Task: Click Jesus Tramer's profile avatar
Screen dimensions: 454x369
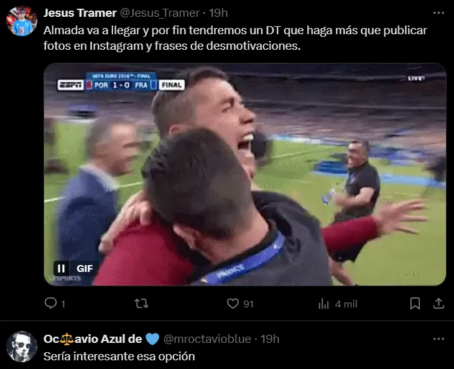Action: (22, 21)
